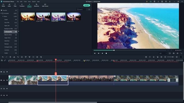
Task: Mute the first audio track speaker
Action: (7, 89)
